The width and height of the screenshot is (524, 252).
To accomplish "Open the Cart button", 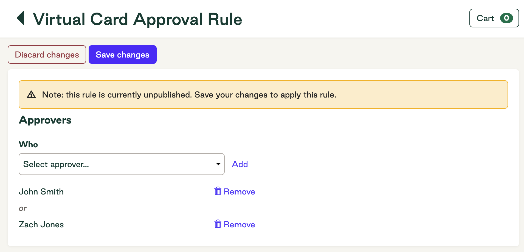I will coord(494,18).
